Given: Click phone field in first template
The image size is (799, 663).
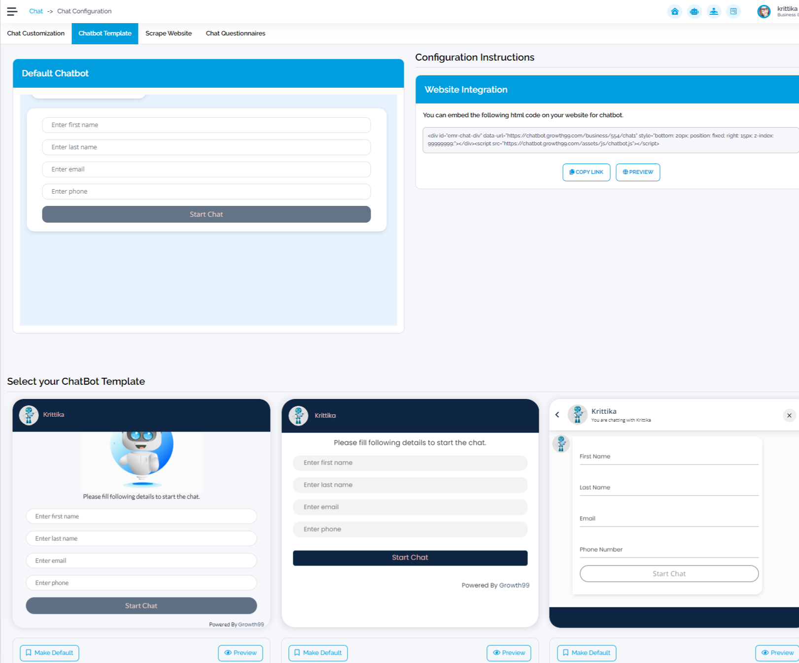Looking at the screenshot, I should point(141,583).
